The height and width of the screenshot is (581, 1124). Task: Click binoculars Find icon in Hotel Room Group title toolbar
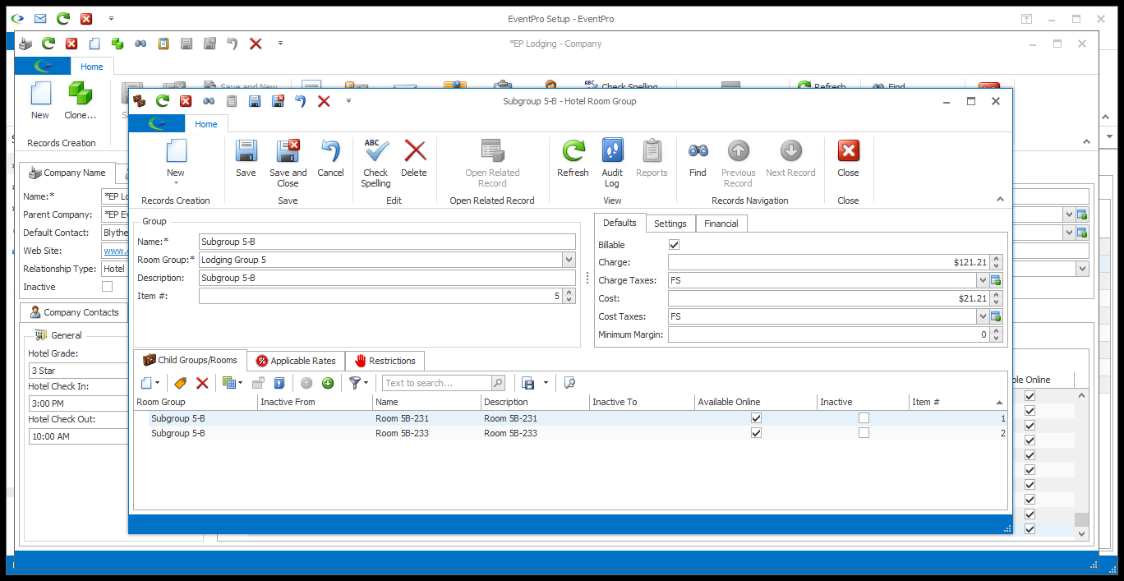click(209, 101)
